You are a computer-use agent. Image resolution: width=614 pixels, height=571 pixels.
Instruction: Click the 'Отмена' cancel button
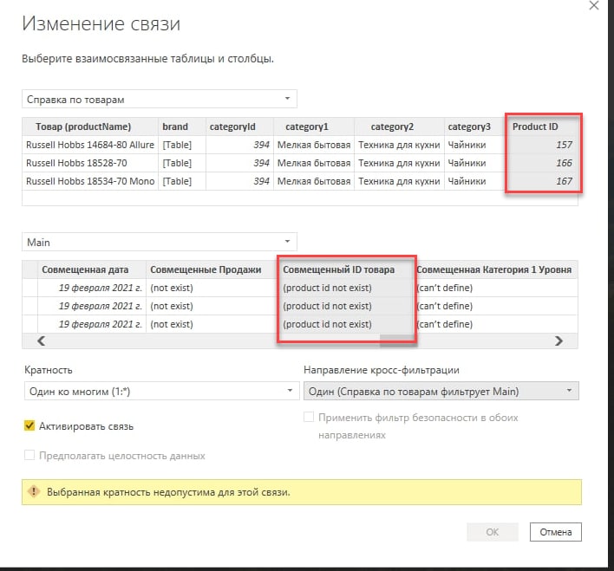(x=556, y=532)
